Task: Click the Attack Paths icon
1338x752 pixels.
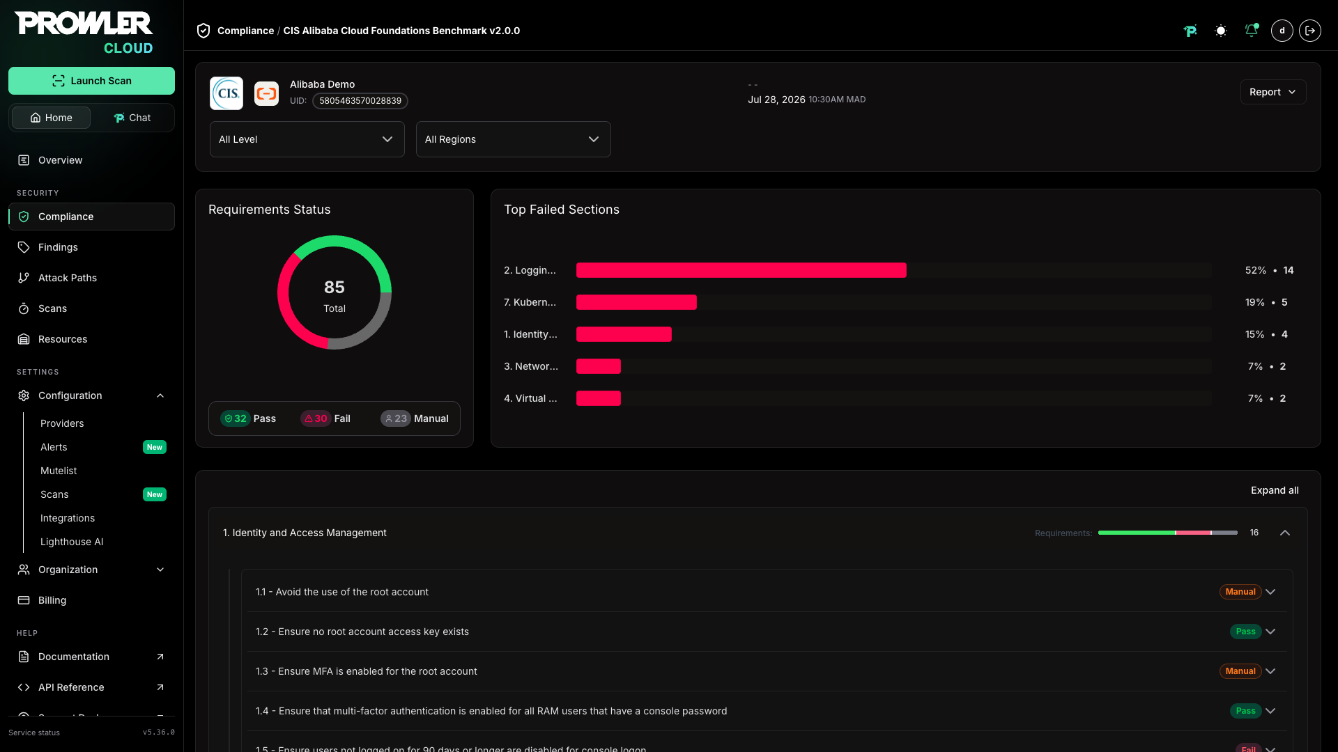Action: [24, 278]
